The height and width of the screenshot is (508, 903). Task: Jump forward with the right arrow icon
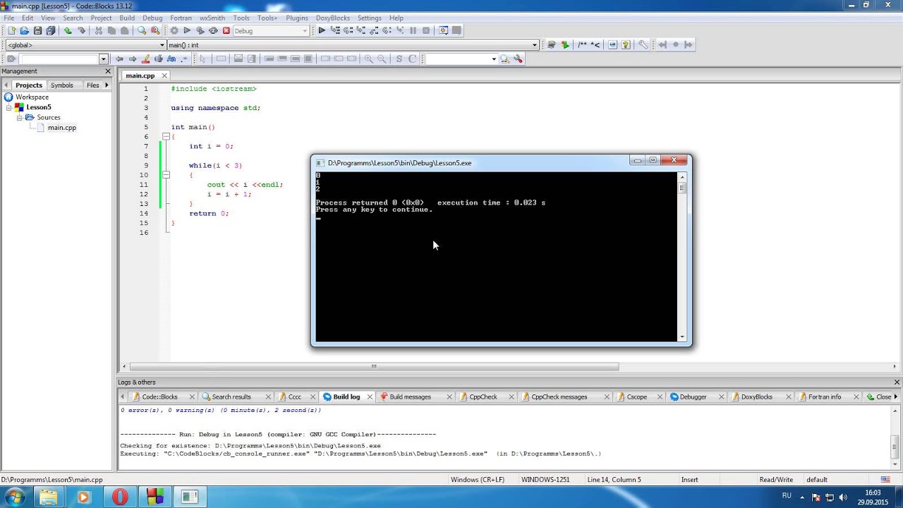pyautogui.click(x=132, y=59)
